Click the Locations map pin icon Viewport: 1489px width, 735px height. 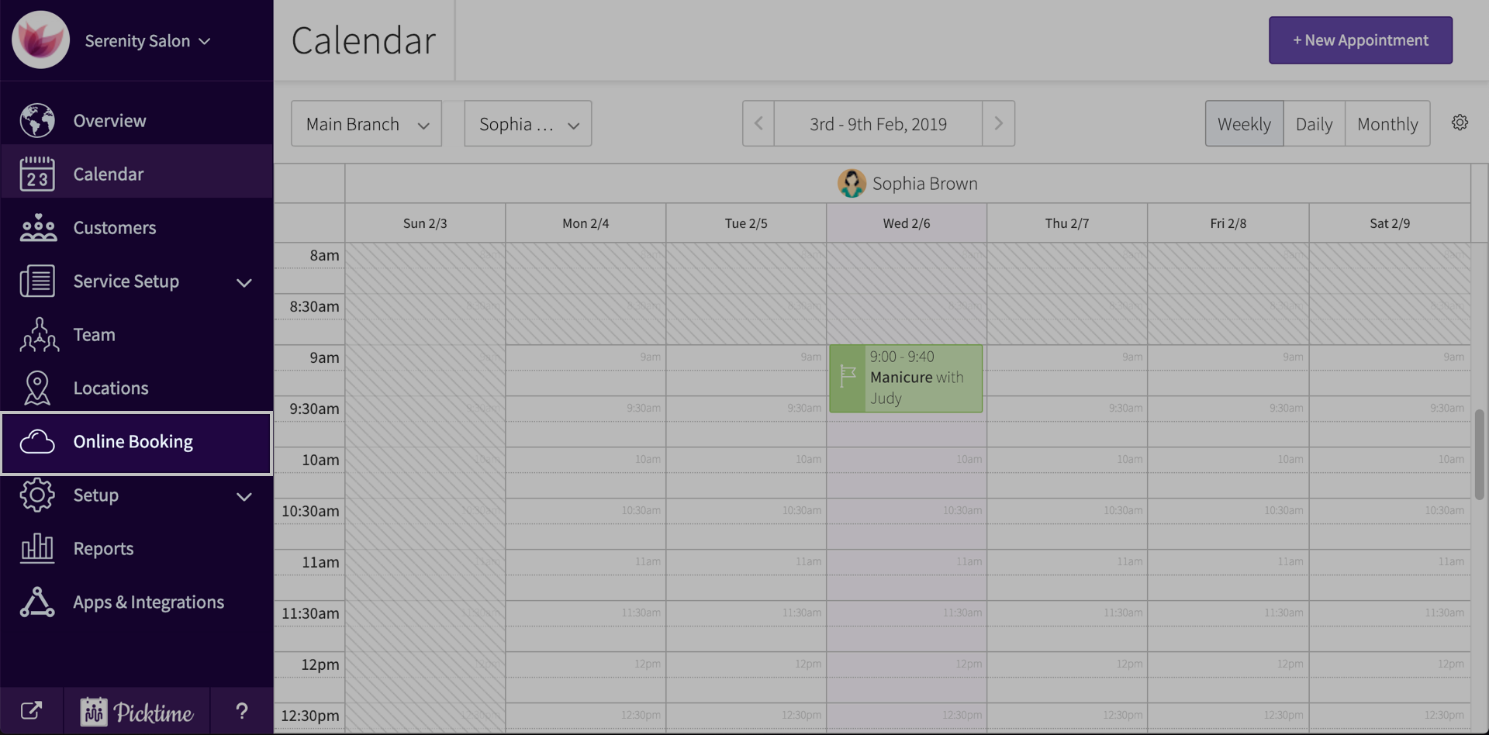point(37,388)
